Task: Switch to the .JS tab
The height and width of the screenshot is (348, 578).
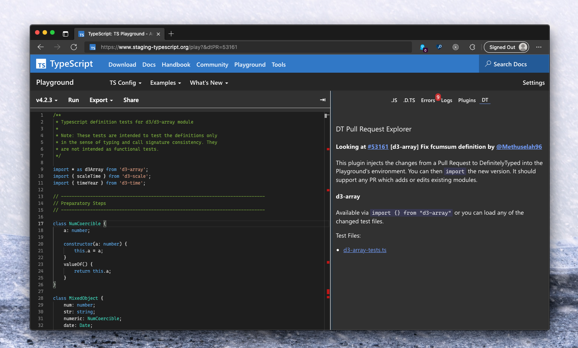Action: point(394,100)
